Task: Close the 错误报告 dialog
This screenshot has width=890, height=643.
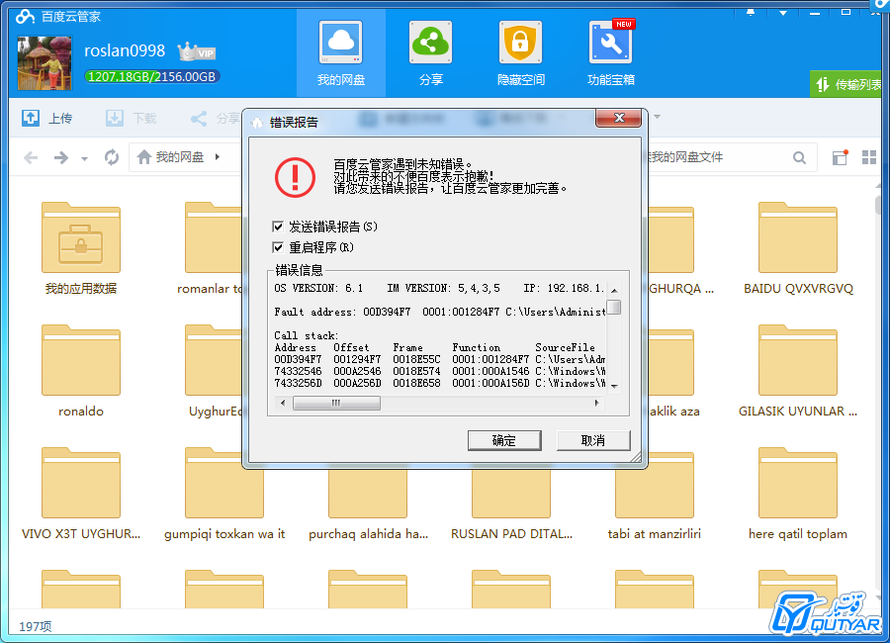Action: pos(618,118)
